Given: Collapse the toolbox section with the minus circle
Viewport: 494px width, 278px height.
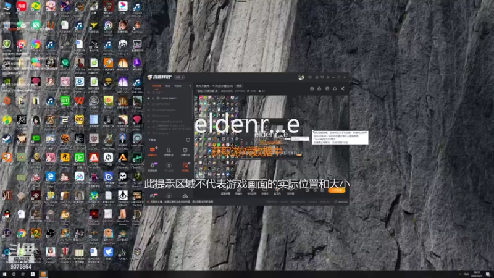Looking at the screenshot, I should point(188,140).
